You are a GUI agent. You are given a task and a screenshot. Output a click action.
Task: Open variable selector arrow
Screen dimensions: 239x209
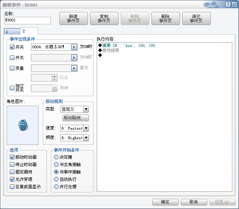click(74, 68)
